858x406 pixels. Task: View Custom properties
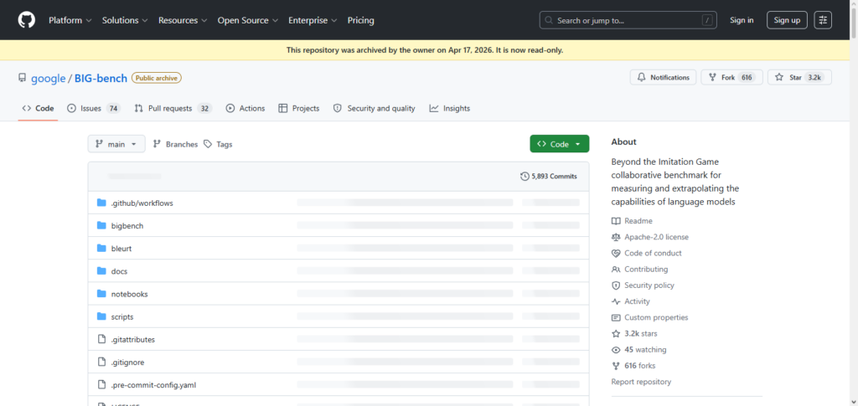(650, 317)
